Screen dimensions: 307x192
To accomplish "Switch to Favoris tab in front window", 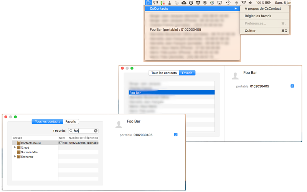I will (x=71, y=122).
